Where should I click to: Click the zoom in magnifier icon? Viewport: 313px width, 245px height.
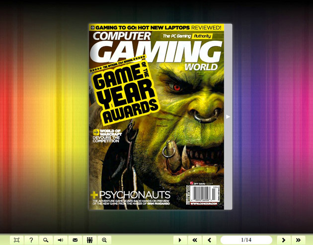tap(104, 240)
